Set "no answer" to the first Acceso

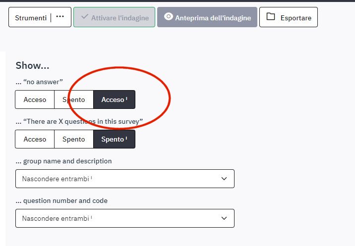tap(35, 99)
